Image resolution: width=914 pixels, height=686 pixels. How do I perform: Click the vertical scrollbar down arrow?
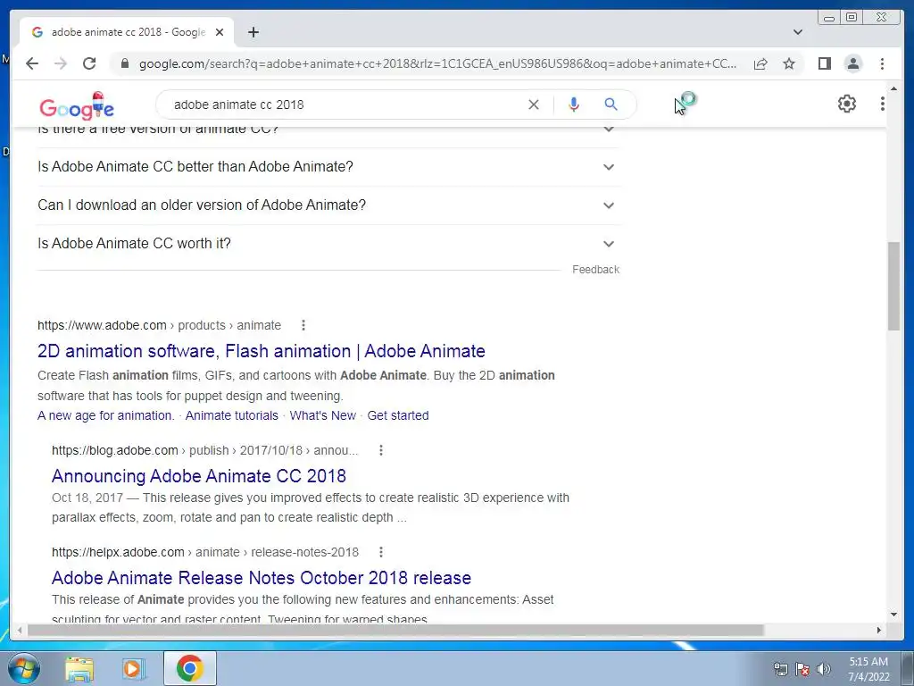pyautogui.click(x=894, y=615)
